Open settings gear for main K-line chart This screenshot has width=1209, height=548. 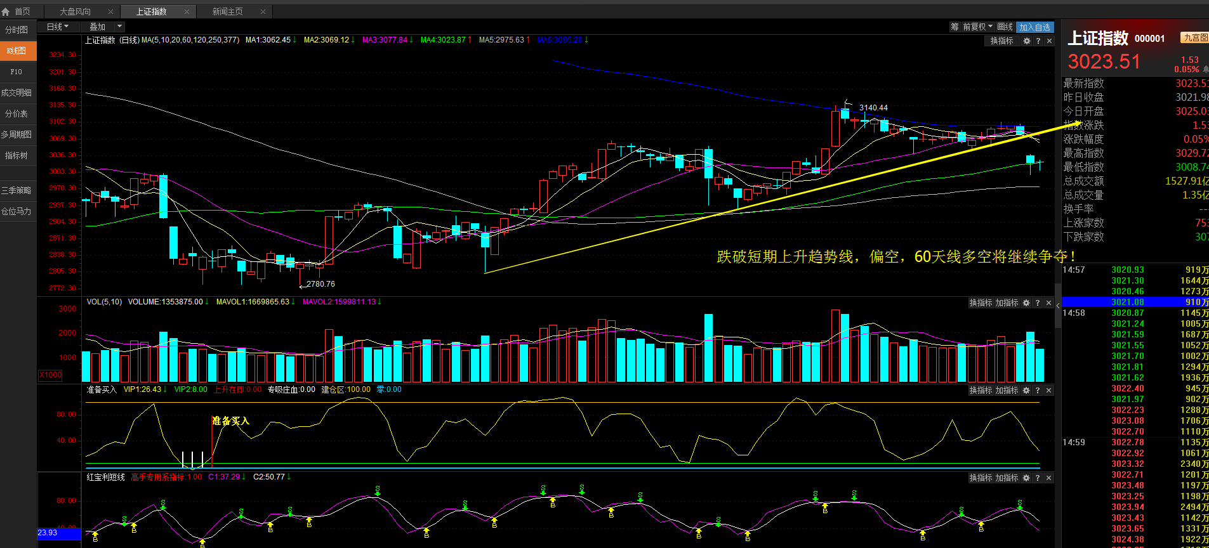pyautogui.click(x=1027, y=41)
